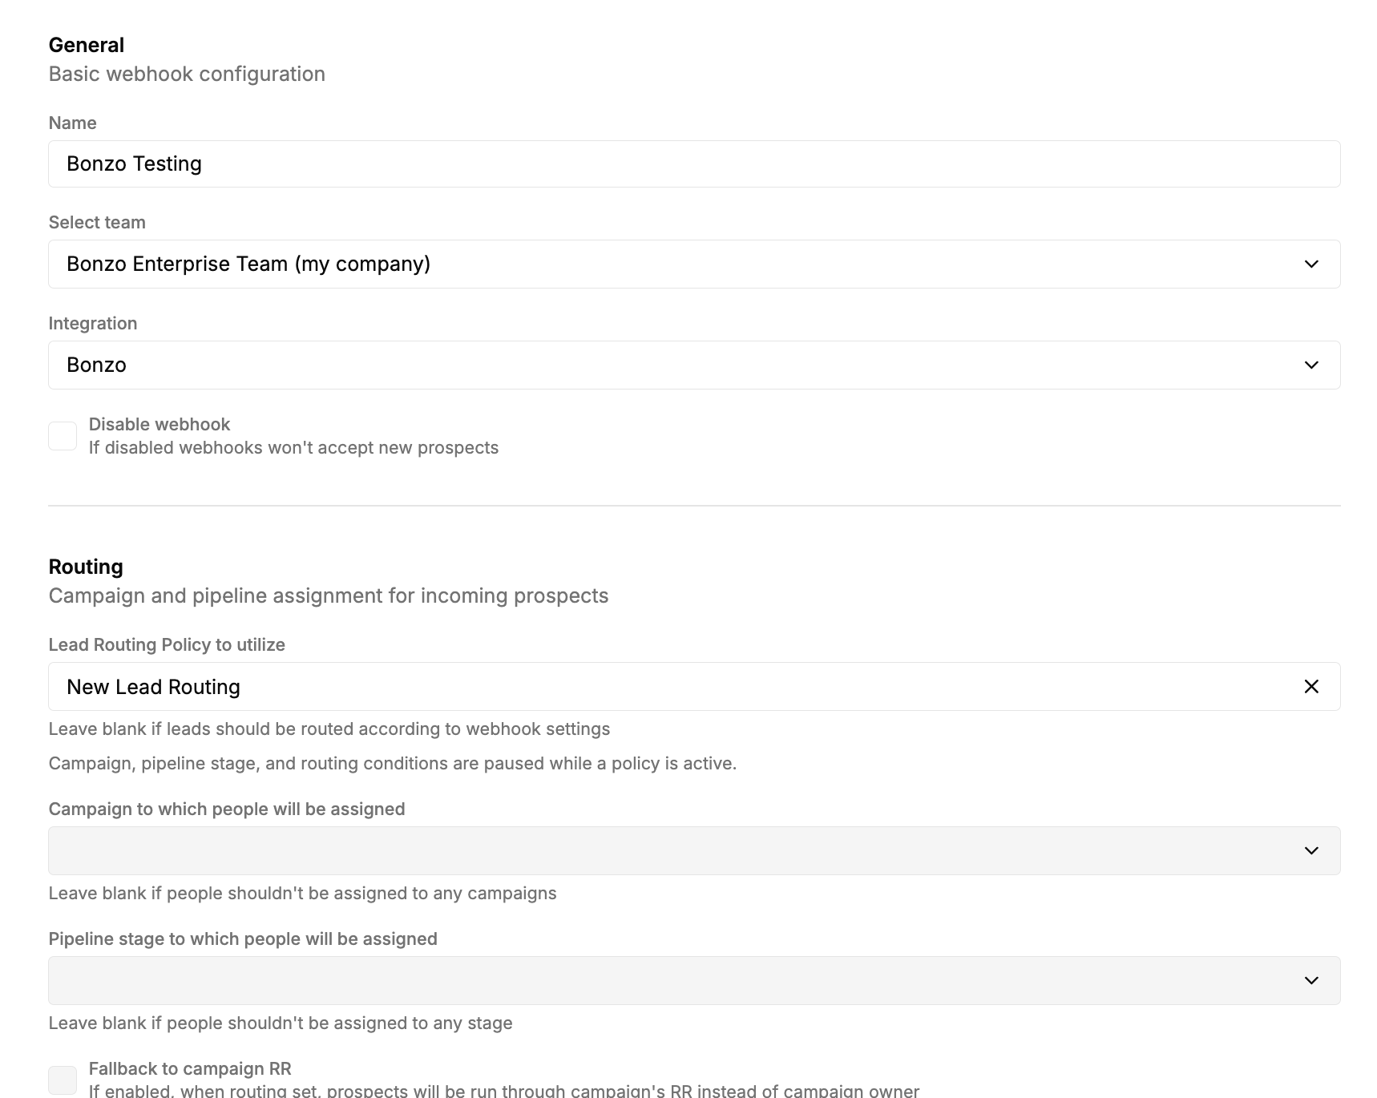Click the Integration field chevron arrow
The image size is (1377, 1098).
pos(1311,365)
